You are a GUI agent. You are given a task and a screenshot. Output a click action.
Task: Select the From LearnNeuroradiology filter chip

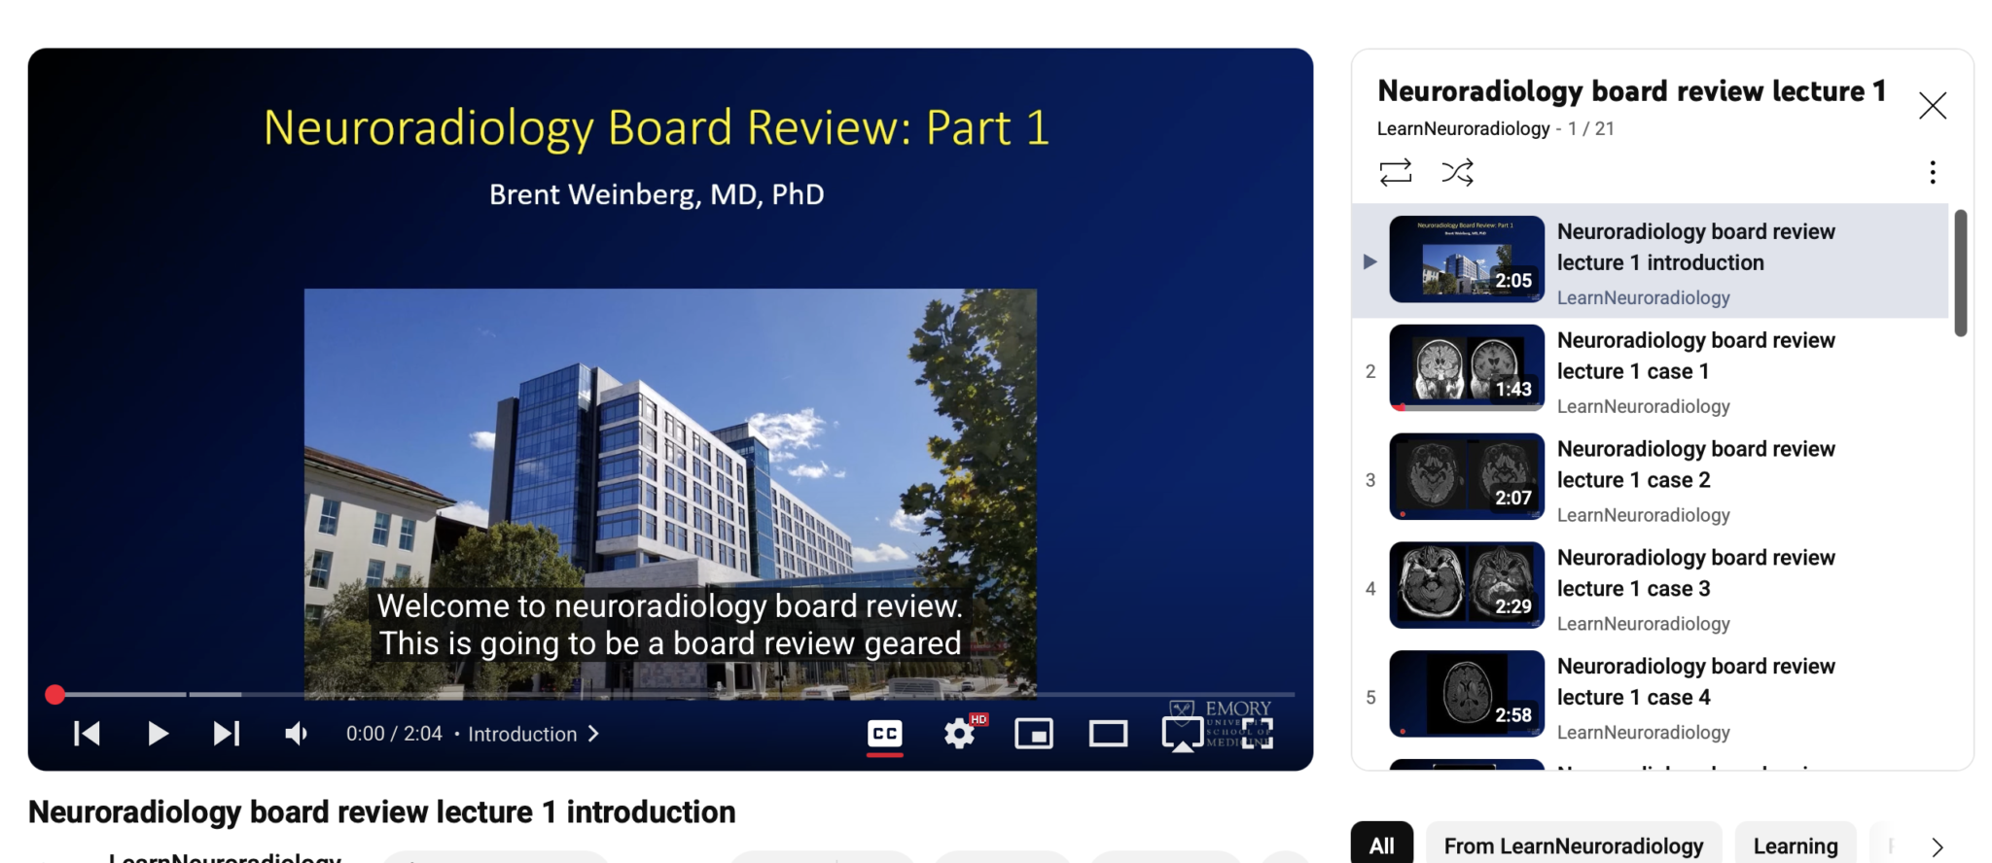coord(1573,846)
